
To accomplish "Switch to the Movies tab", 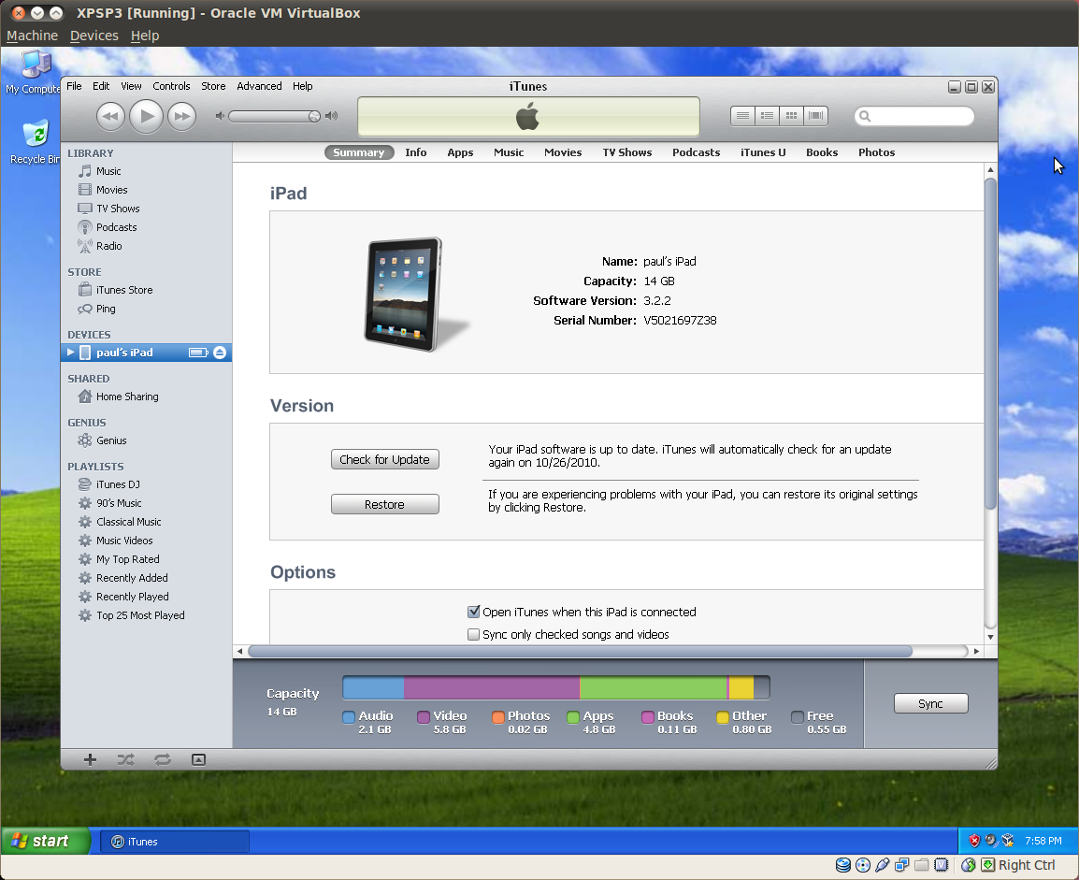I will [x=563, y=152].
